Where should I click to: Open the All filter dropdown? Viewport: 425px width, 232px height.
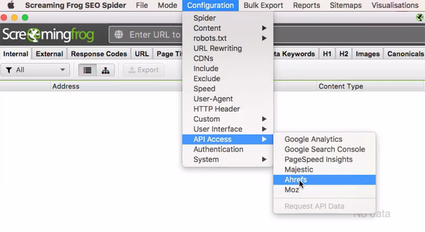point(35,70)
